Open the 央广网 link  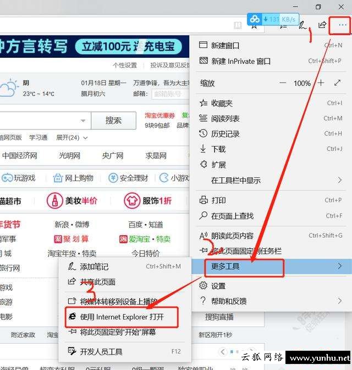113,156
